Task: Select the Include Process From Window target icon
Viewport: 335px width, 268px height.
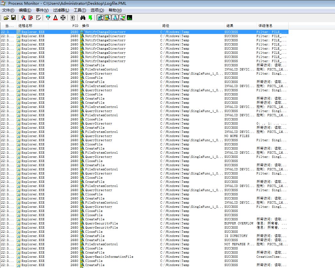Action: 63,18
